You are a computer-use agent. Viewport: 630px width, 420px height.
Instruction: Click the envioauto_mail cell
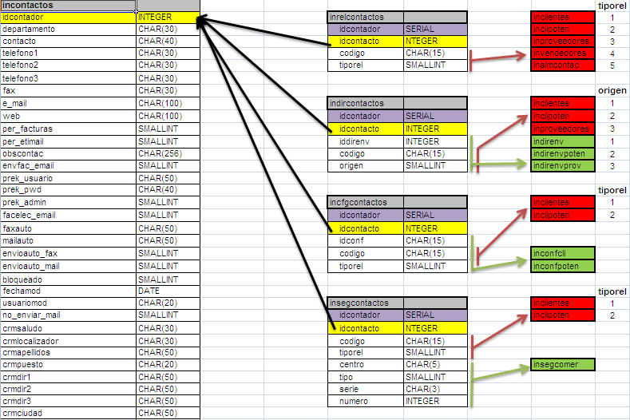68,267
